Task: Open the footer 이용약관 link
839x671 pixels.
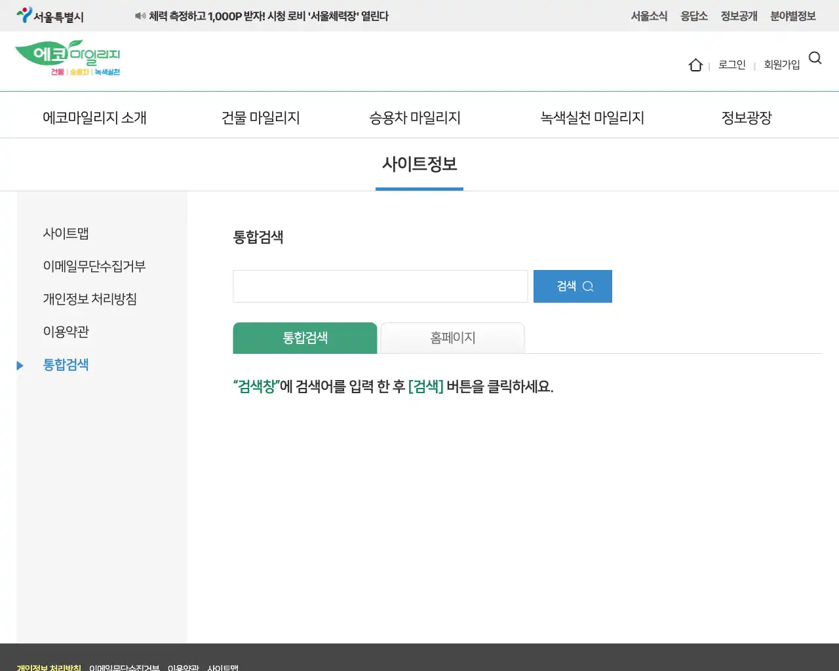Action: coord(183,667)
